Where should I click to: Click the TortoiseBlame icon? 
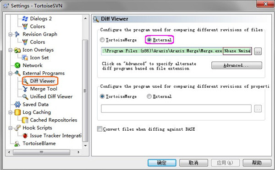click(17, 143)
